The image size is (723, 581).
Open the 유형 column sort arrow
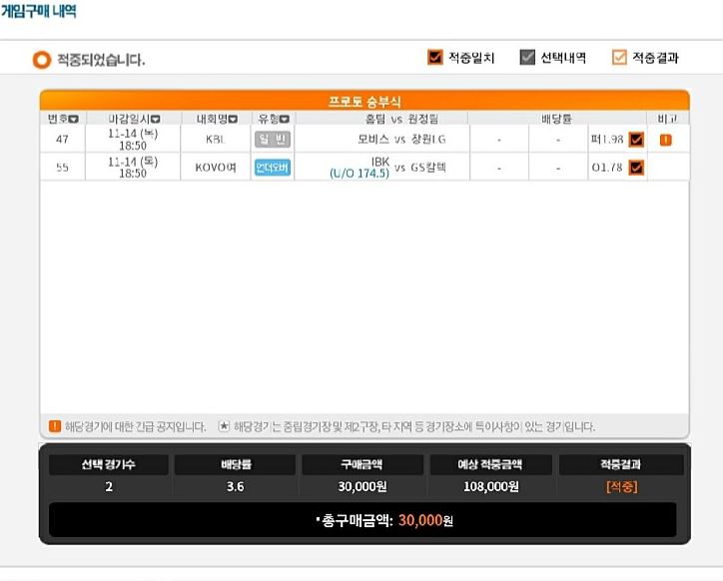pyautogui.click(x=285, y=119)
